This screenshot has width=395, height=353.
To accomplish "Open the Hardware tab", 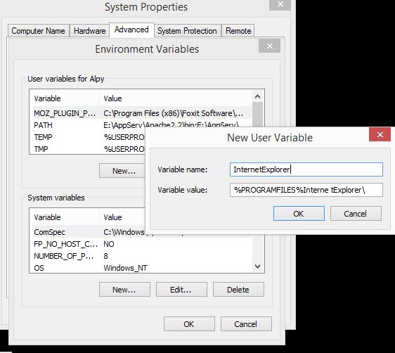I will coord(90,31).
